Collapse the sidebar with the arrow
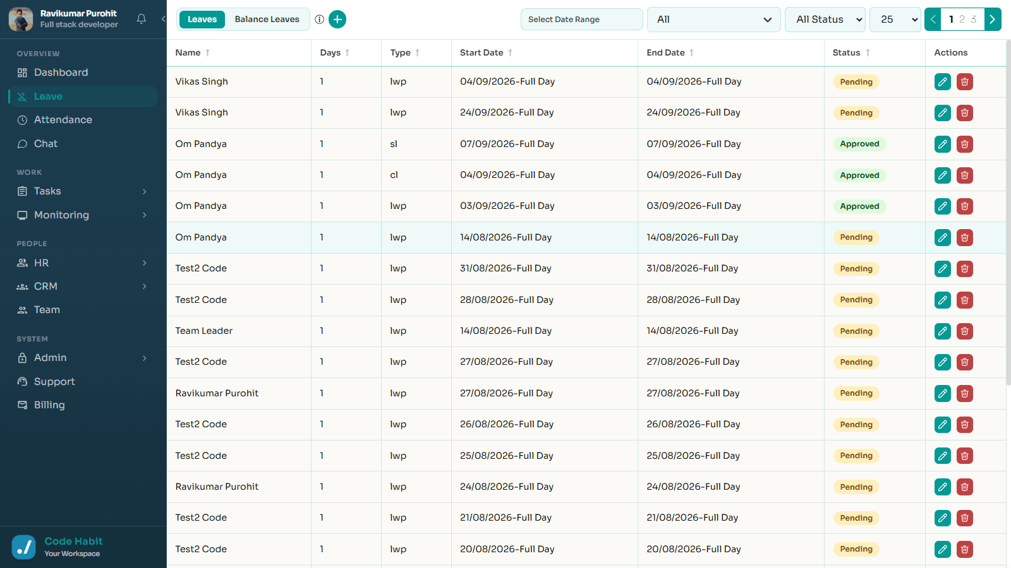The height and width of the screenshot is (568, 1011). click(x=163, y=19)
